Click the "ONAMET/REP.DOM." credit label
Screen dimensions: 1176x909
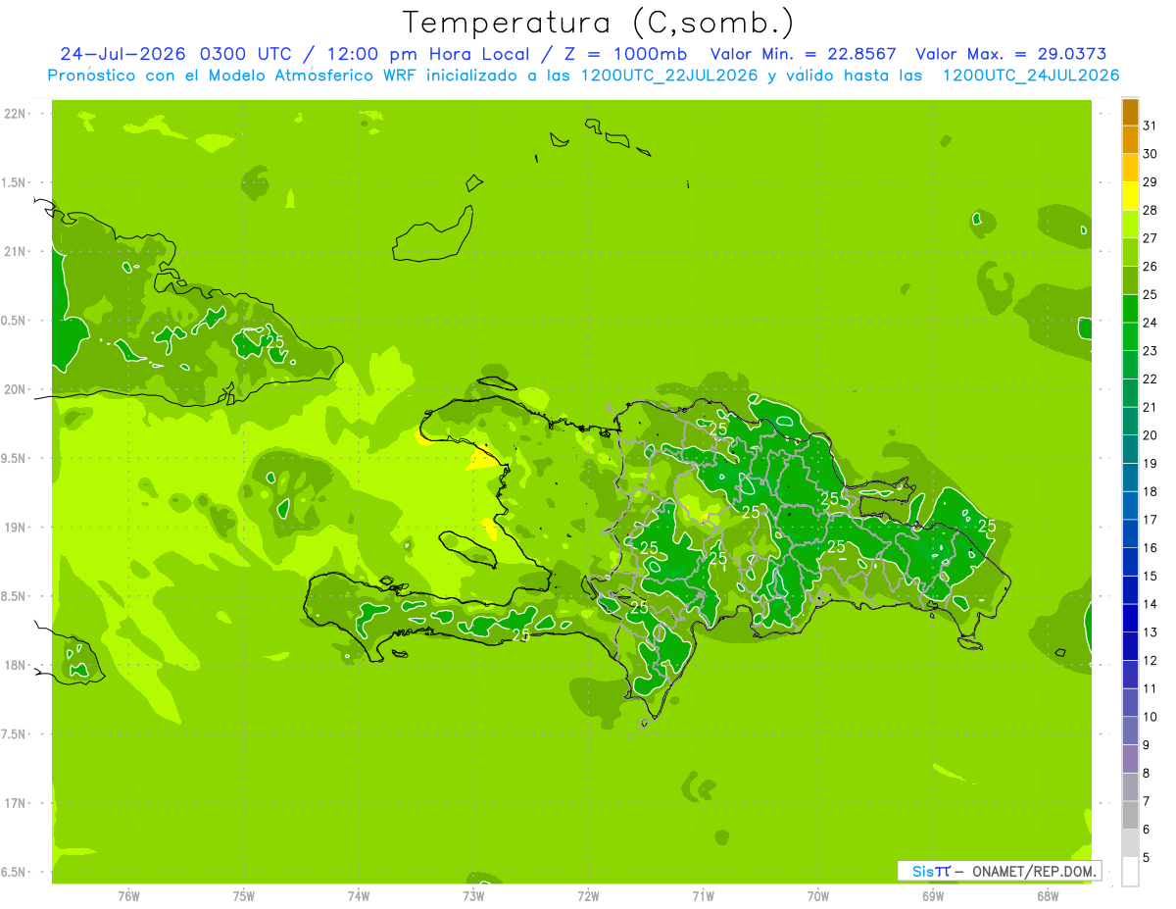(x=1033, y=871)
